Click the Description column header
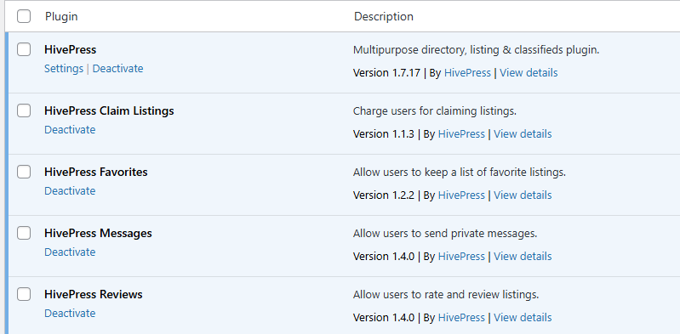The width and height of the screenshot is (680, 334). [384, 16]
